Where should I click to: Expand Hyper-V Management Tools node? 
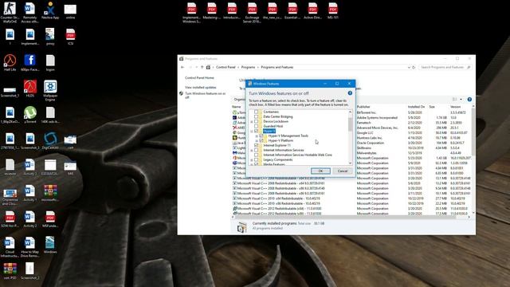(x=257, y=136)
